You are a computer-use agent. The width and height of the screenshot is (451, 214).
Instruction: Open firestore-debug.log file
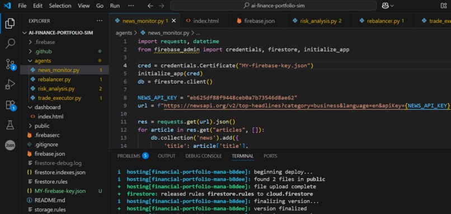tap(58, 163)
